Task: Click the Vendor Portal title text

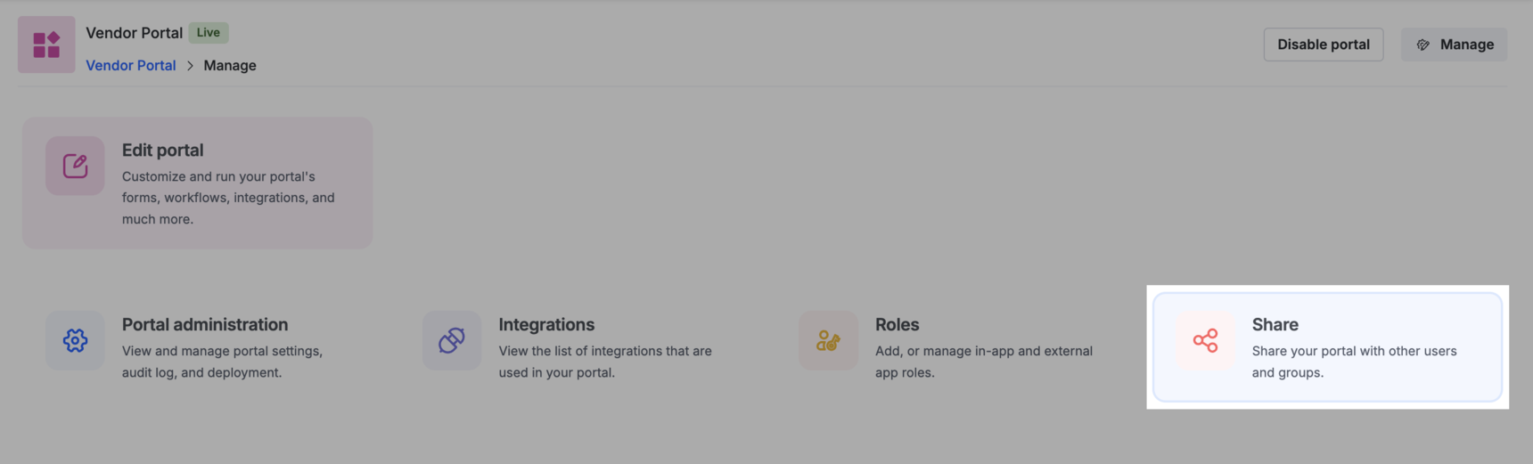Action: (x=135, y=33)
